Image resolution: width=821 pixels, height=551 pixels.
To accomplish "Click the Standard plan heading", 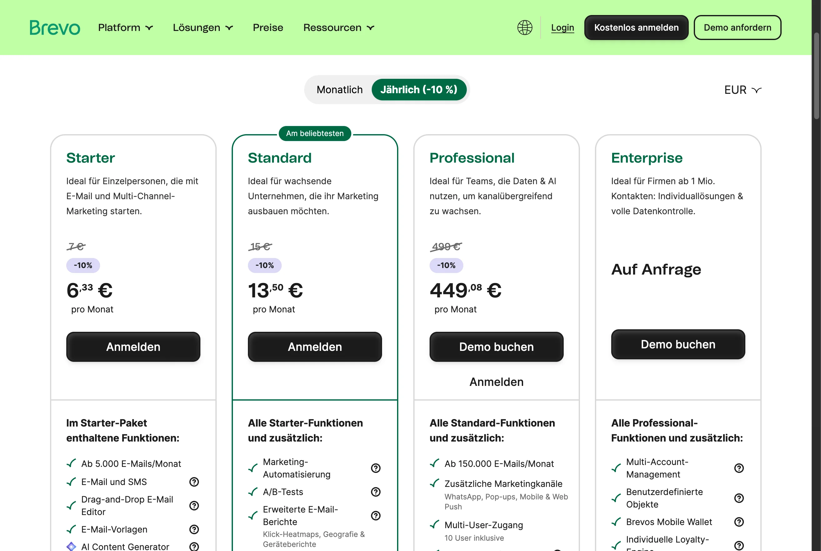I will coord(280,158).
